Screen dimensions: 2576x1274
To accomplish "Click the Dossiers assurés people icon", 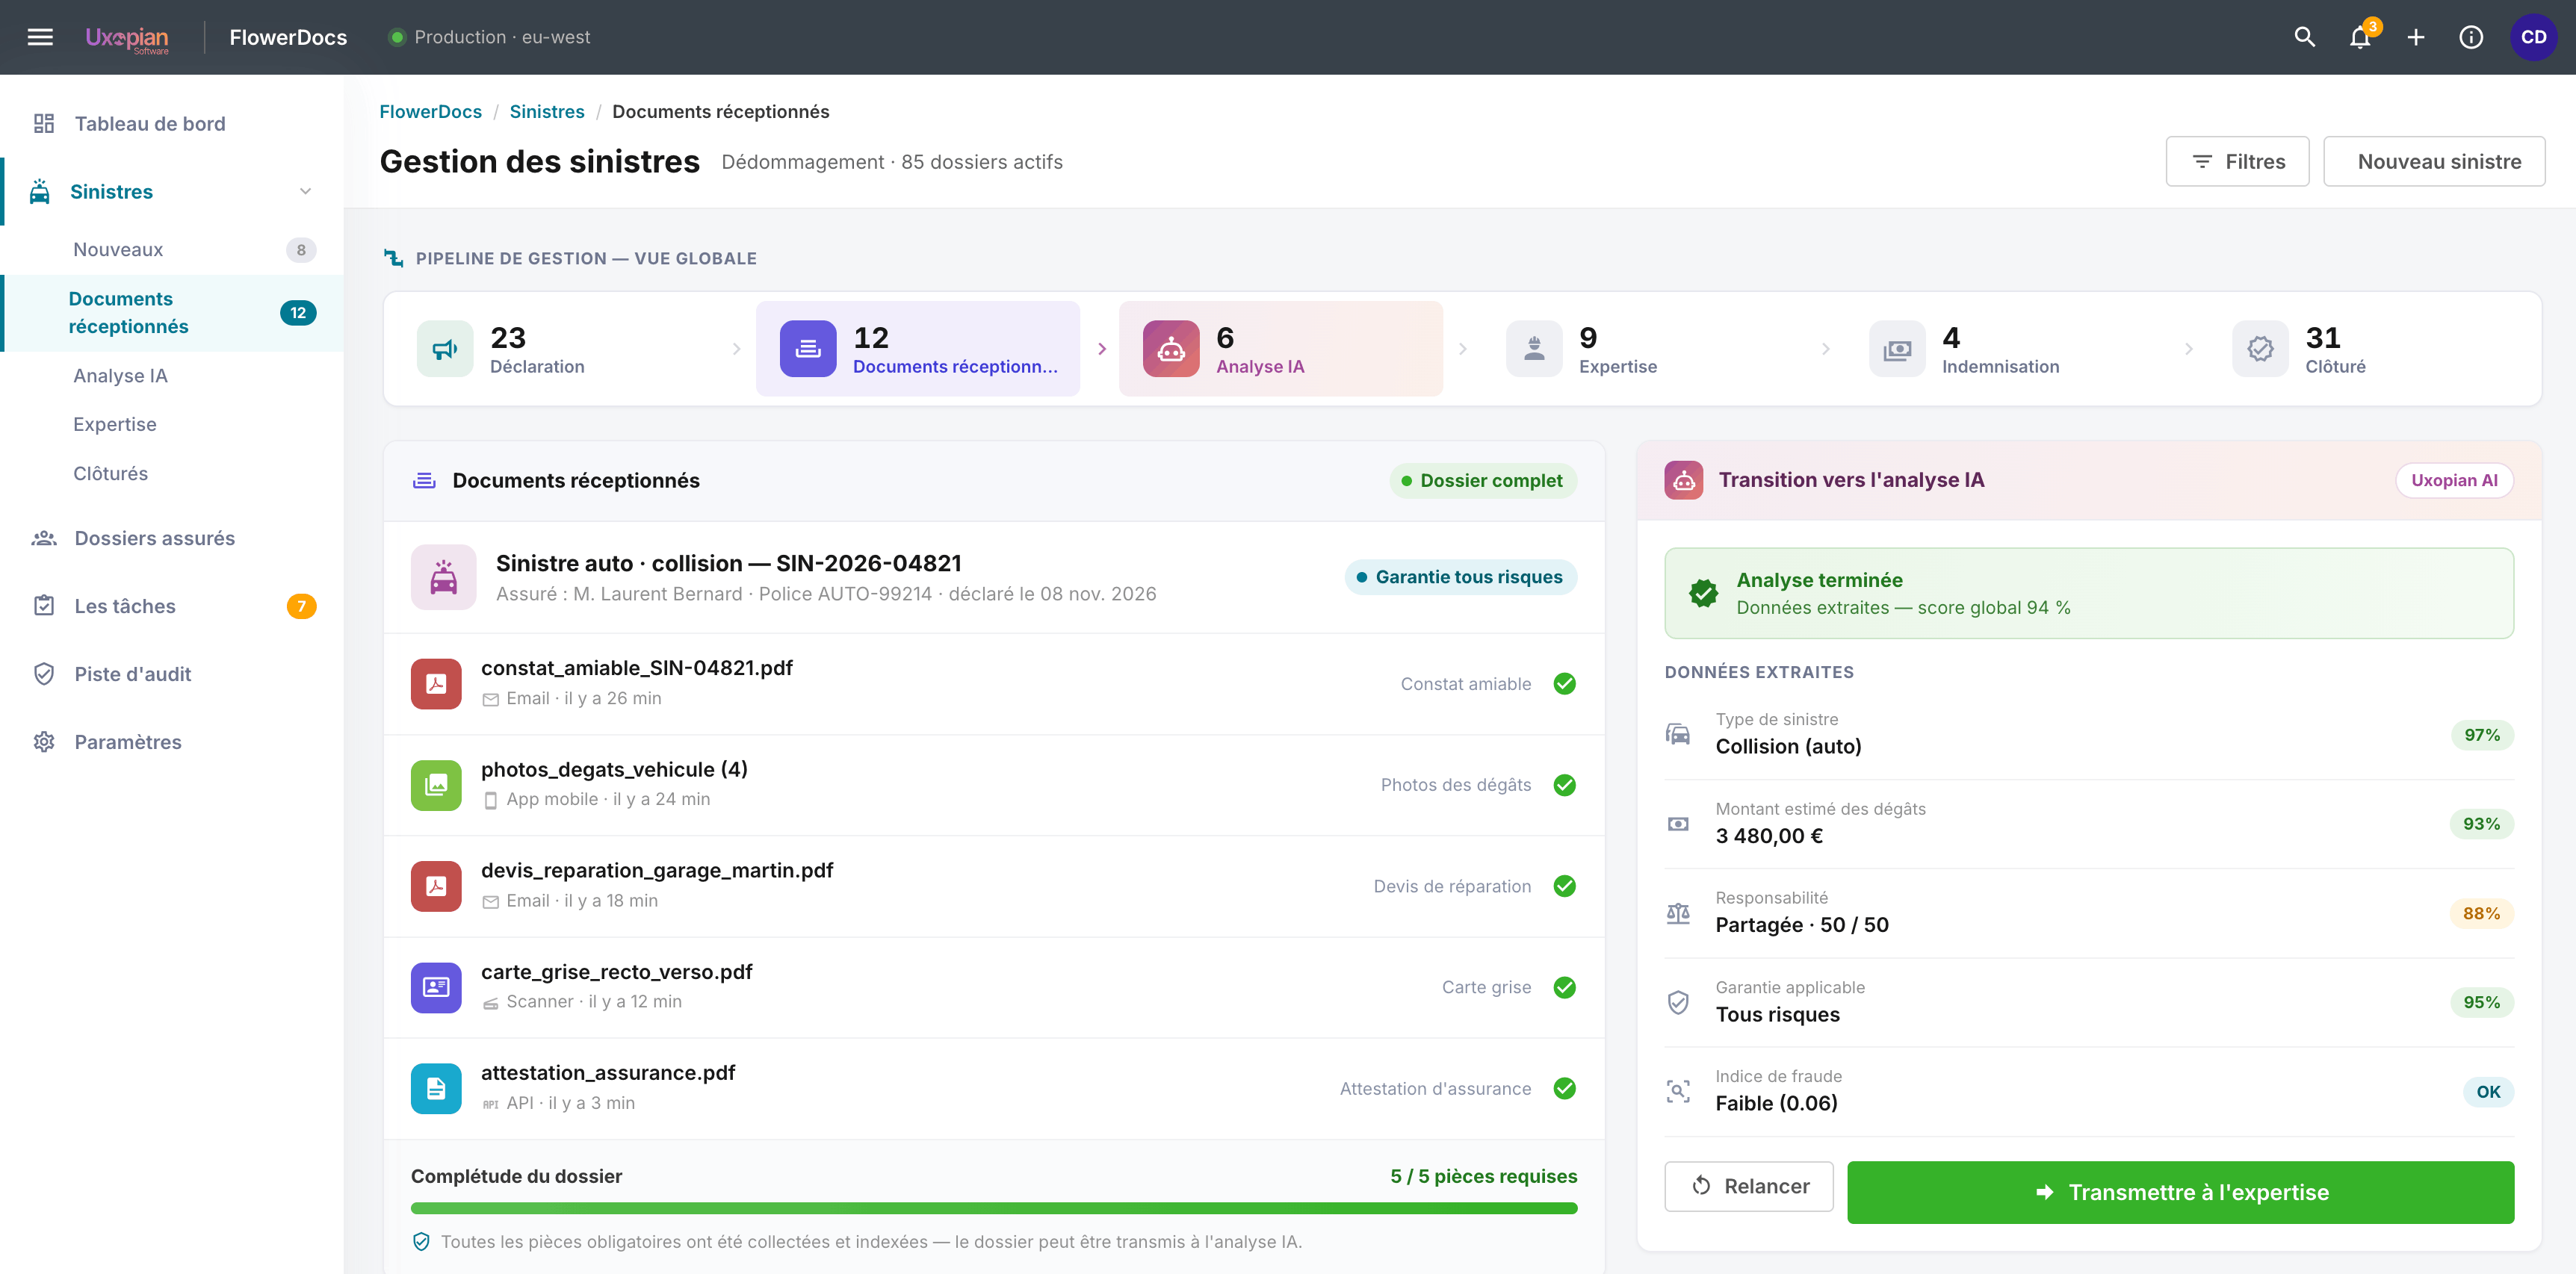I will pos(43,538).
